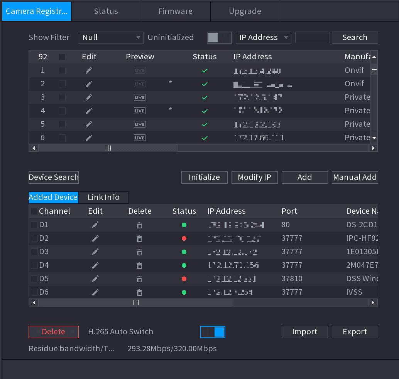Screen dimensions: 399x379
Task: Click the red Delete button
Action: point(54,332)
